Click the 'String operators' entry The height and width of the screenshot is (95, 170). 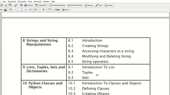95,61
